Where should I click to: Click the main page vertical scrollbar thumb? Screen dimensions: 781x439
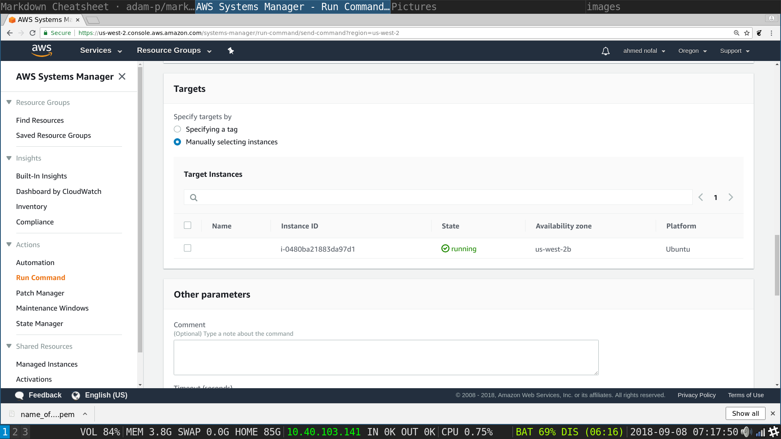[777, 264]
